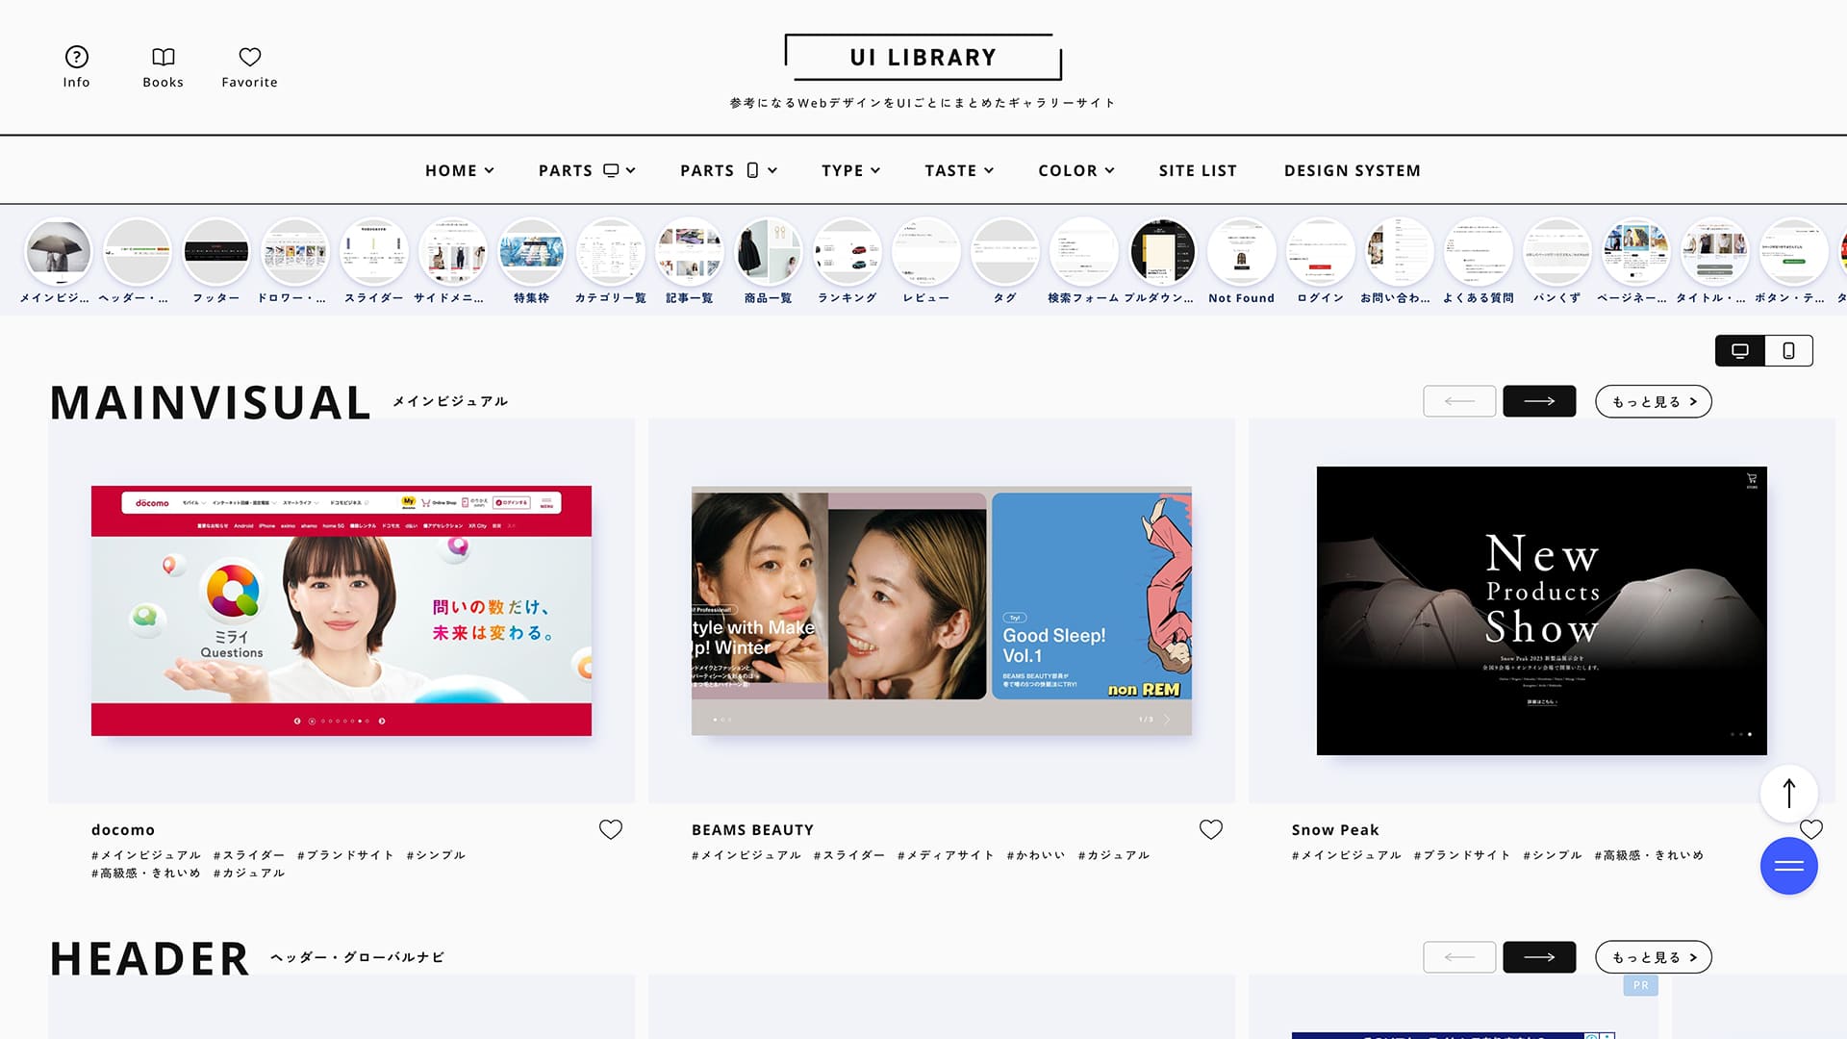Select the 商品一覧 category circle
This screenshot has height=1039, width=1847.
click(769, 252)
